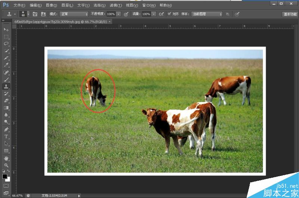Open the opacity slider dropdown arrow
Image resolution: width=299 pixels, height=198 pixels.
[118, 14]
